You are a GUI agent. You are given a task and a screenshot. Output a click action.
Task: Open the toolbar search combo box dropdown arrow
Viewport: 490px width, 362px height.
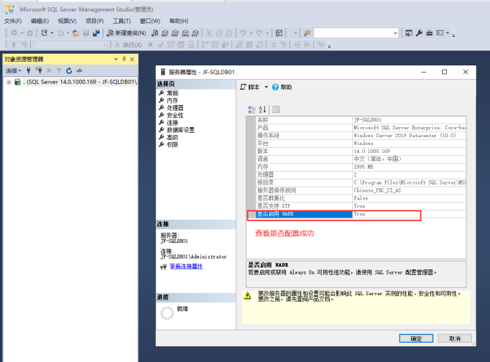395,33
